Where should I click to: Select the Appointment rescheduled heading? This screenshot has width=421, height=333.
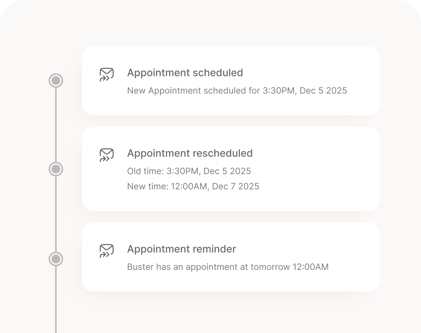click(190, 153)
